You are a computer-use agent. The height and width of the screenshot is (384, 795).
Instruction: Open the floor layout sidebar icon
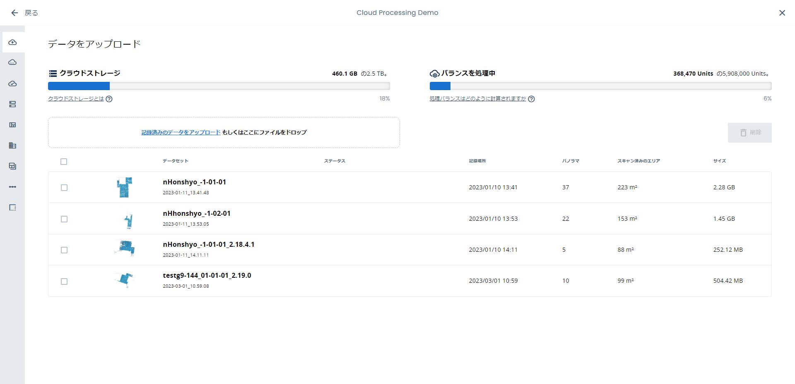[x=12, y=125]
